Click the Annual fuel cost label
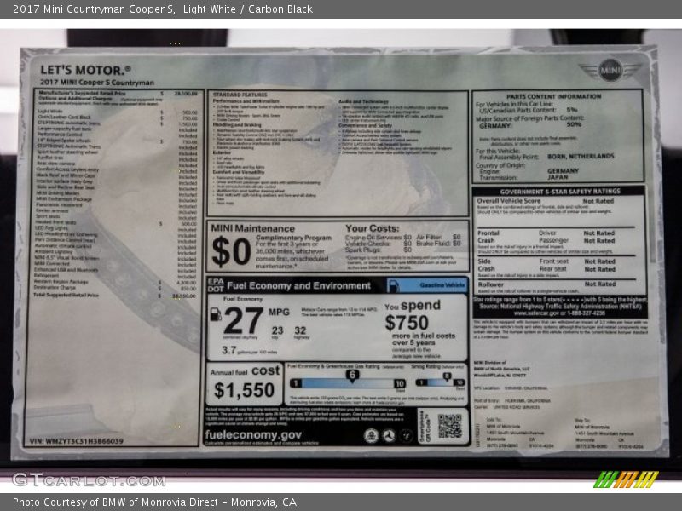This screenshot has height=511, width=682. click(245, 371)
